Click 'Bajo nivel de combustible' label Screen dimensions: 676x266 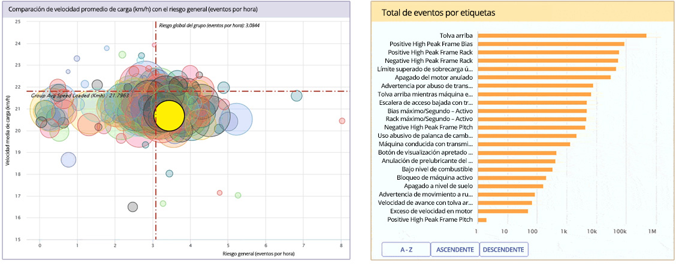[437, 169]
